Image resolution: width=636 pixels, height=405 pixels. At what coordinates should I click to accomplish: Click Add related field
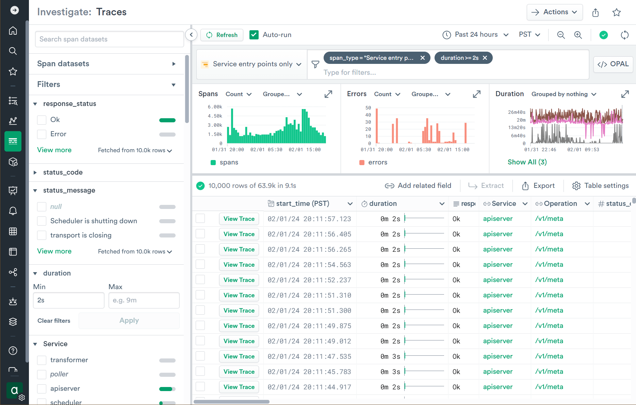click(x=418, y=186)
